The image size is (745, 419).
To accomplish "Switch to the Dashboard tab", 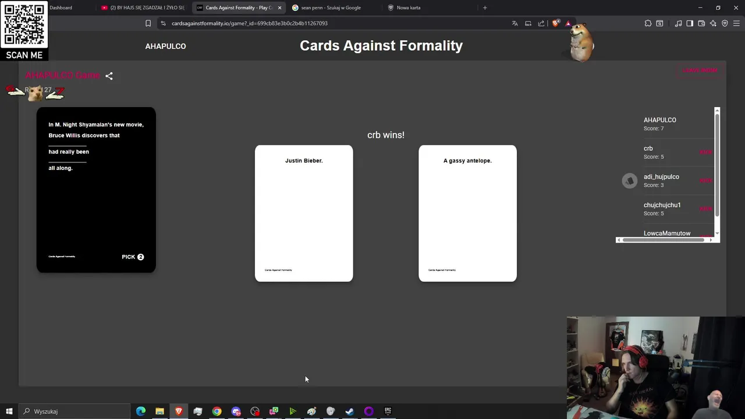I will click(61, 8).
